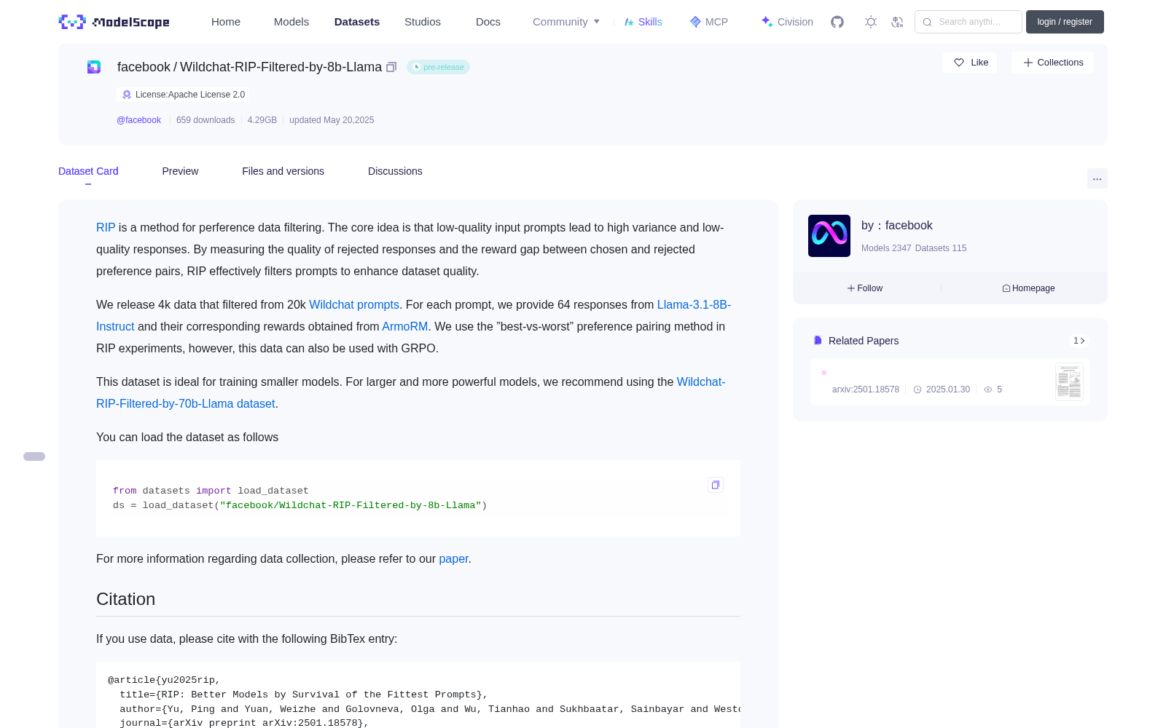Click the ModelScope logo
1166x728 pixels.
click(x=114, y=22)
